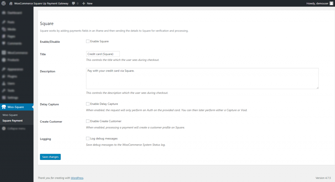
Task: Click the WordPress logo in admin bar
Action: [3, 3]
